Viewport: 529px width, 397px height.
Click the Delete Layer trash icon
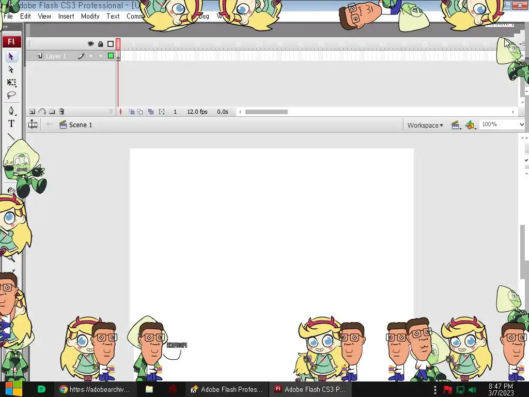62,112
